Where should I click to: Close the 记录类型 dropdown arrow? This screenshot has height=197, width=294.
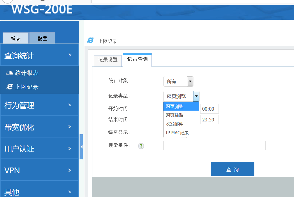click(196, 96)
